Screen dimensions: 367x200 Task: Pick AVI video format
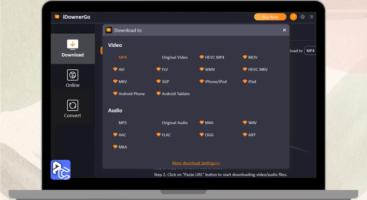(119, 69)
